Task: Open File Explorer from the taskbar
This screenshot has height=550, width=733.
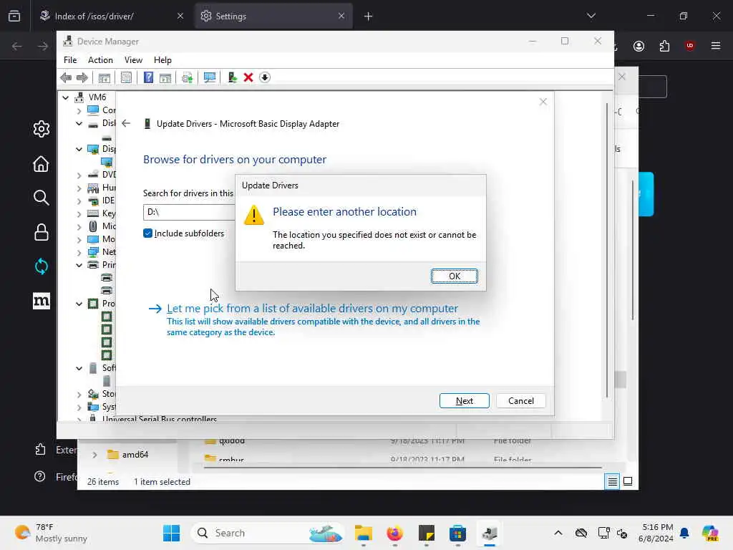Action: 363,533
